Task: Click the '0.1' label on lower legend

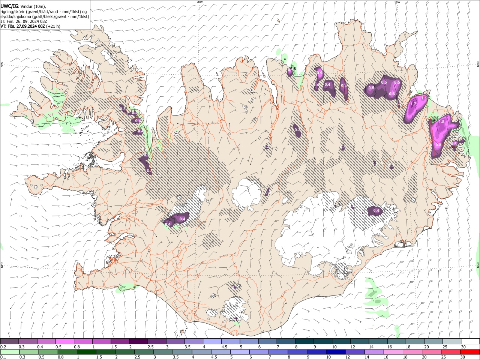Action: click(3, 357)
